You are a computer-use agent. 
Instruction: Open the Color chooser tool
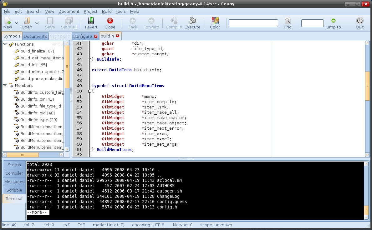(x=215, y=21)
